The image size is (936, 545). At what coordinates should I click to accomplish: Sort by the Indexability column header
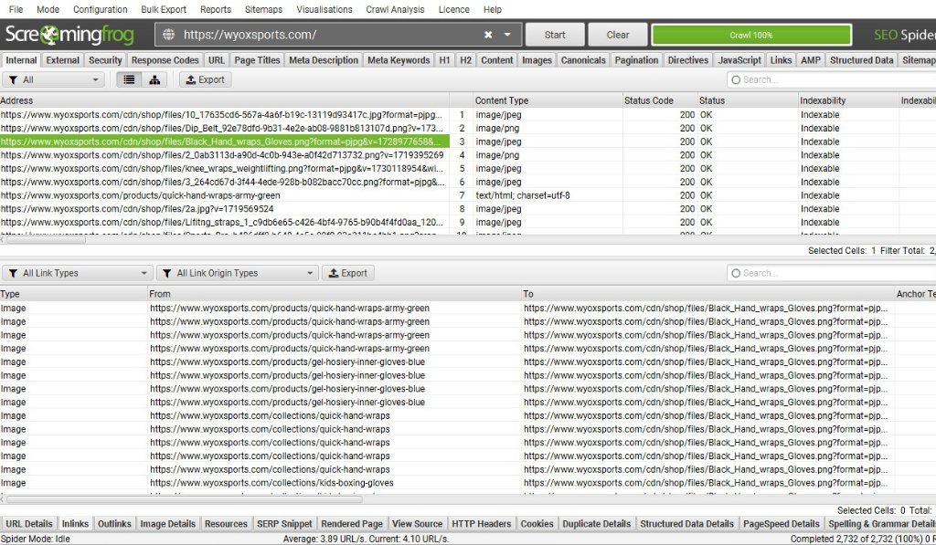pyautogui.click(x=848, y=100)
